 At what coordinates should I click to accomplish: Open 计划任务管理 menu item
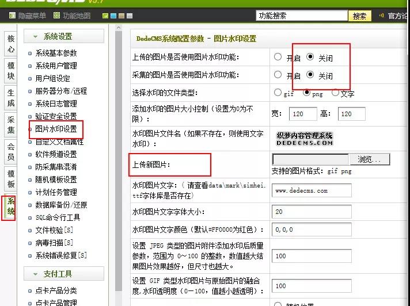56,192
